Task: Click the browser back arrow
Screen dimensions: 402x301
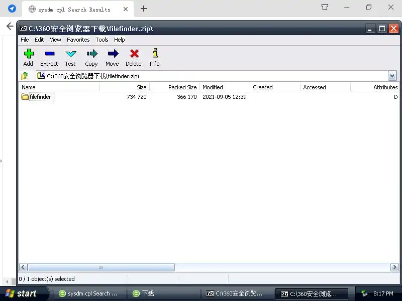Action: [10, 26]
